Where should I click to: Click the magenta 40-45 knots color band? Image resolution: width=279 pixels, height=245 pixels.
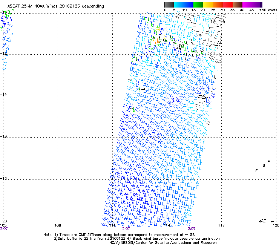pyautogui.click(x=247, y=5)
